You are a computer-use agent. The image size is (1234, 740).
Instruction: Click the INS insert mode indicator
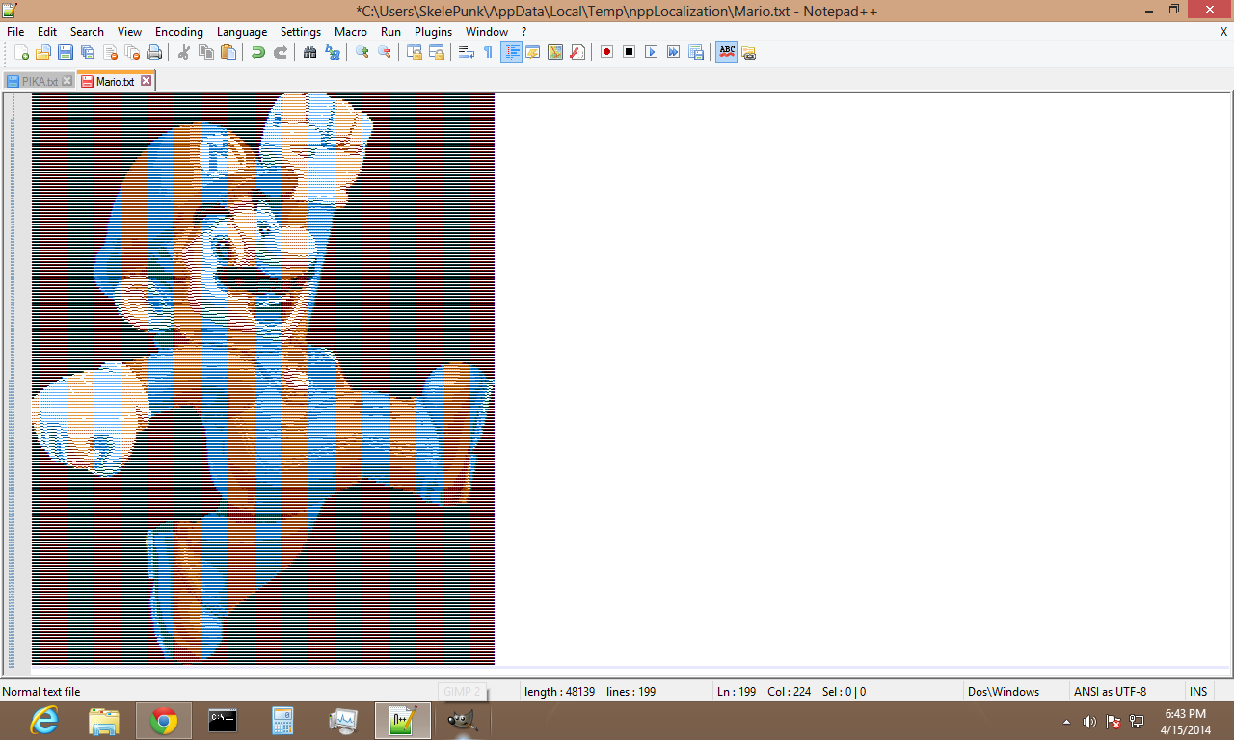(x=1198, y=692)
